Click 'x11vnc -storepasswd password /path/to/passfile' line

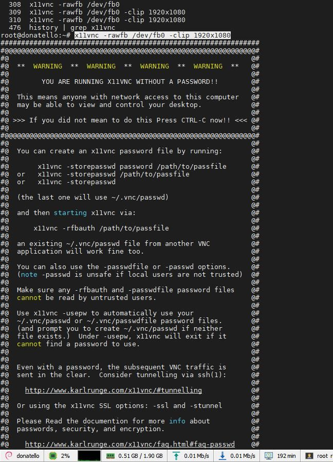coord(132,167)
